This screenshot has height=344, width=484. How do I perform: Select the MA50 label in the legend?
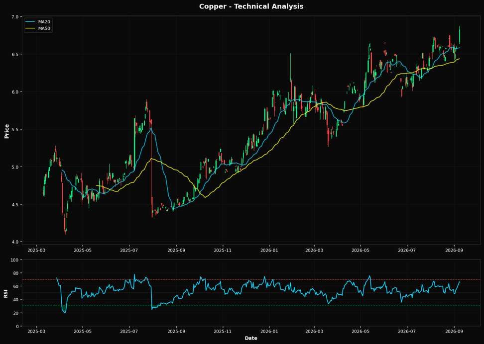pyautogui.click(x=44, y=29)
